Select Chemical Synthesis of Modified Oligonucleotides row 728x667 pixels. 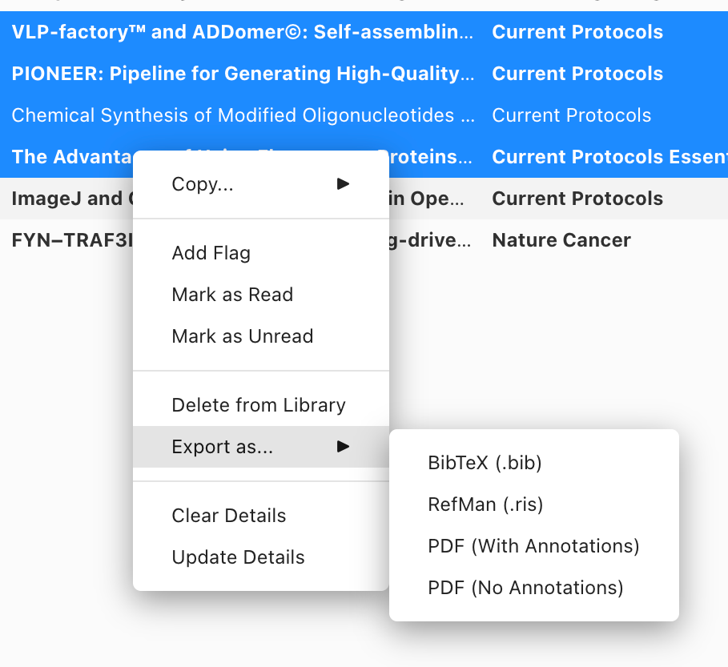click(x=242, y=115)
